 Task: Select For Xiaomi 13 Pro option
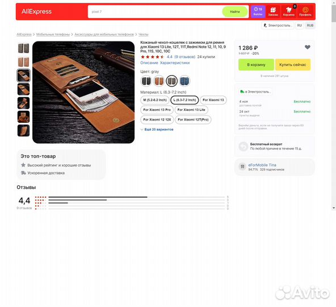click(157, 110)
